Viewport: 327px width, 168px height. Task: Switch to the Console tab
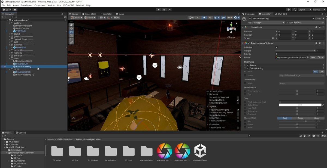21,133
